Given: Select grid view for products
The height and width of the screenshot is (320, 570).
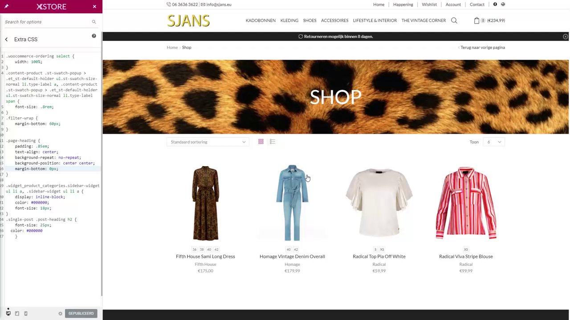Looking at the screenshot, I should point(261,142).
